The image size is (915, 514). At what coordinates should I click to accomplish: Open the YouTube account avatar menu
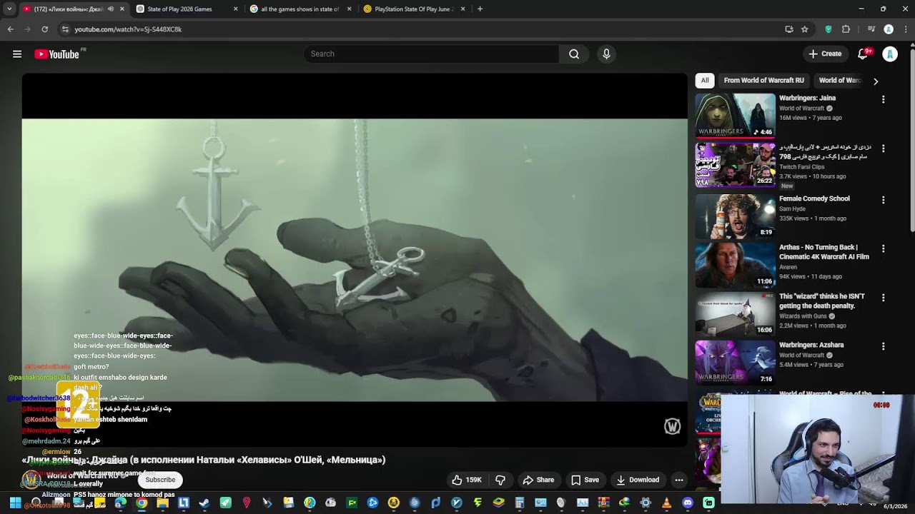[890, 54]
